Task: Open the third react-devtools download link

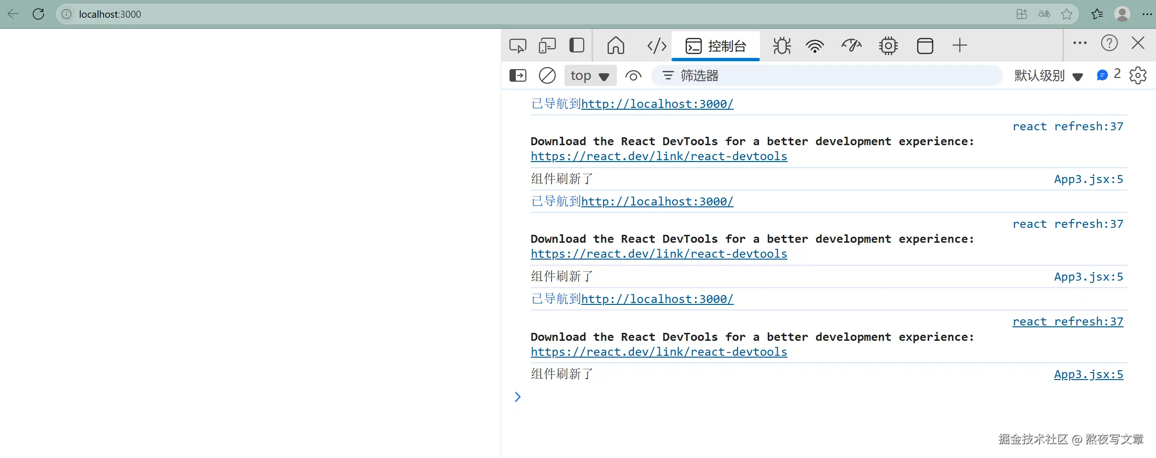Action: click(x=659, y=352)
